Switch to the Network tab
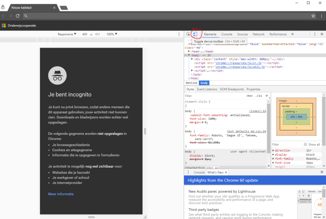 tap(258, 34)
